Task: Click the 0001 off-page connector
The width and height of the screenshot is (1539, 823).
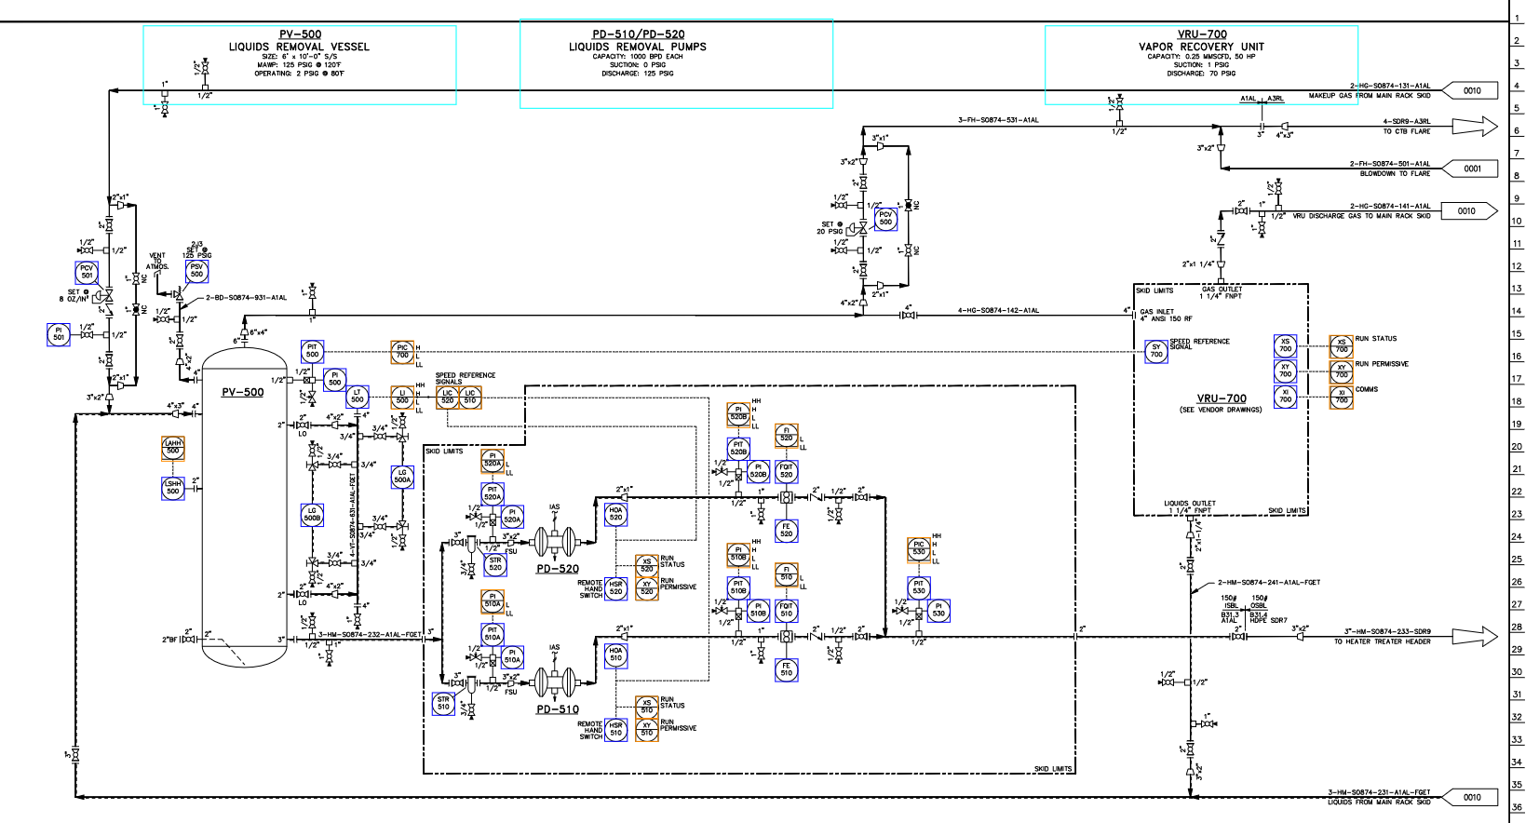Action: [1471, 169]
